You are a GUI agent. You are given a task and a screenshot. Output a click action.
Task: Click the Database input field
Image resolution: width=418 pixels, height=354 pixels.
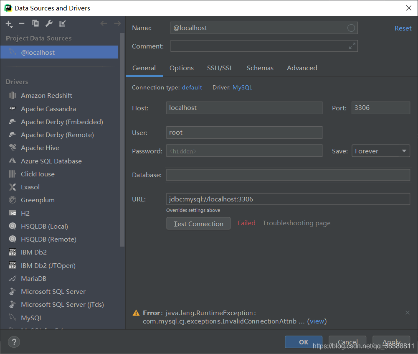288,175
